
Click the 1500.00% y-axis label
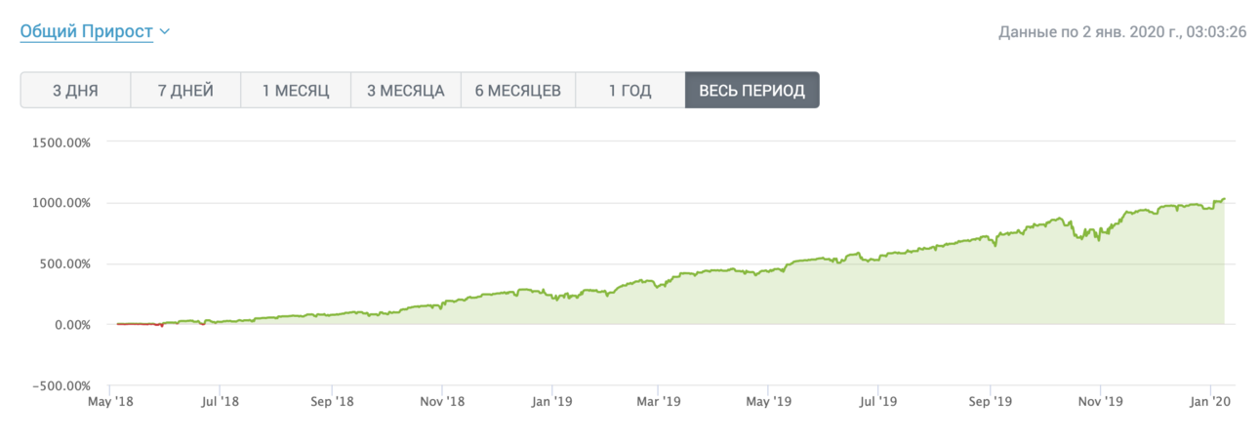tap(61, 142)
